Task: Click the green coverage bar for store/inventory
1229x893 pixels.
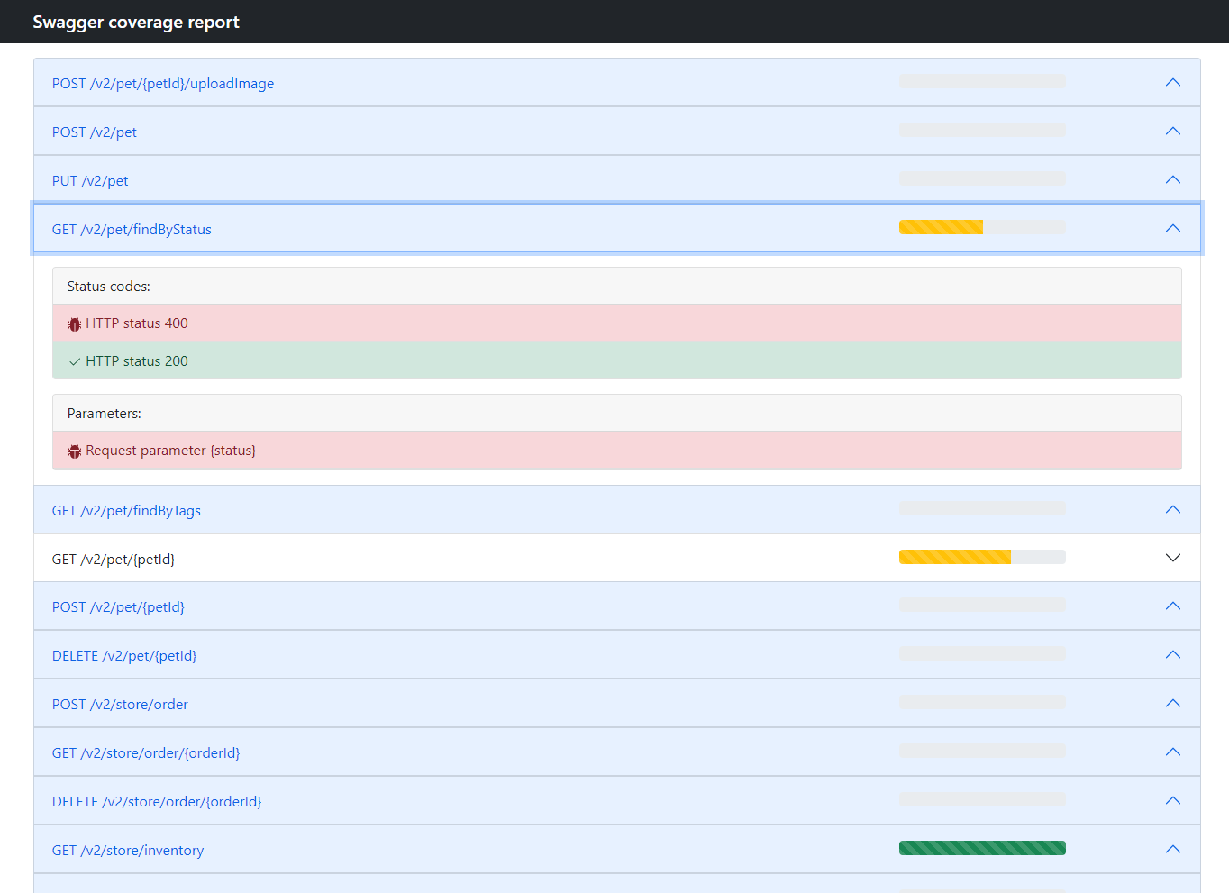Action: pos(982,848)
